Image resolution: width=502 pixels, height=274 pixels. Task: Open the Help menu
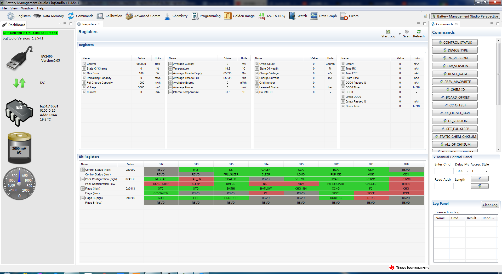coord(41,8)
